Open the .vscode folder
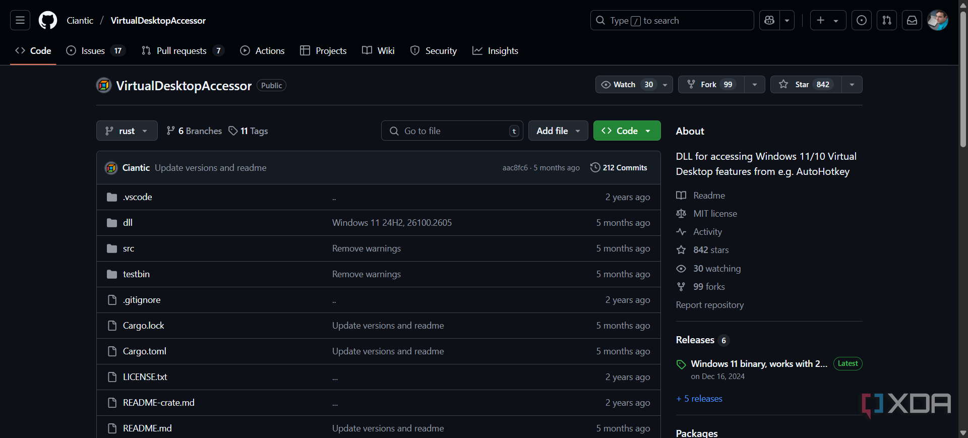This screenshot has height=438, width=968. [x=137, y=197]
